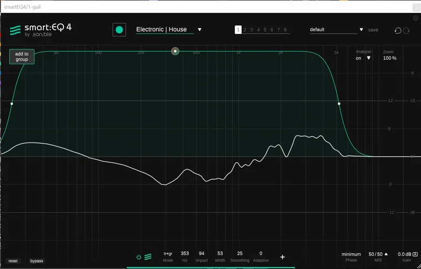Open the settings gear icon
The image size is (421, 269).
pyautogui.click(x=416, y=18)
